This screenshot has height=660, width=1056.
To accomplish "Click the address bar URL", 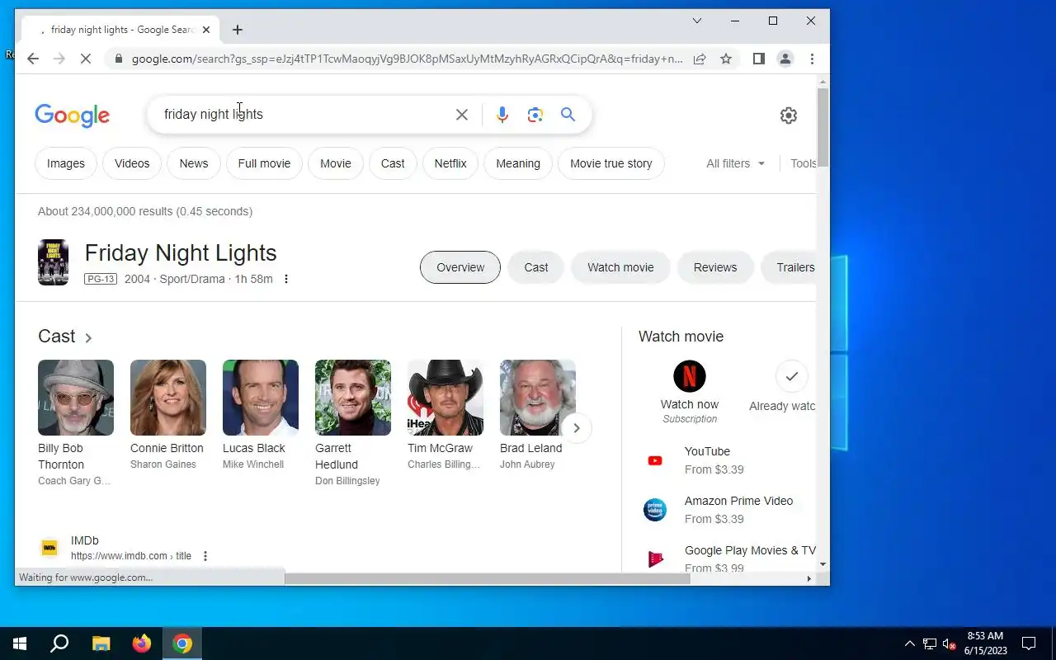I will (408, 59).
